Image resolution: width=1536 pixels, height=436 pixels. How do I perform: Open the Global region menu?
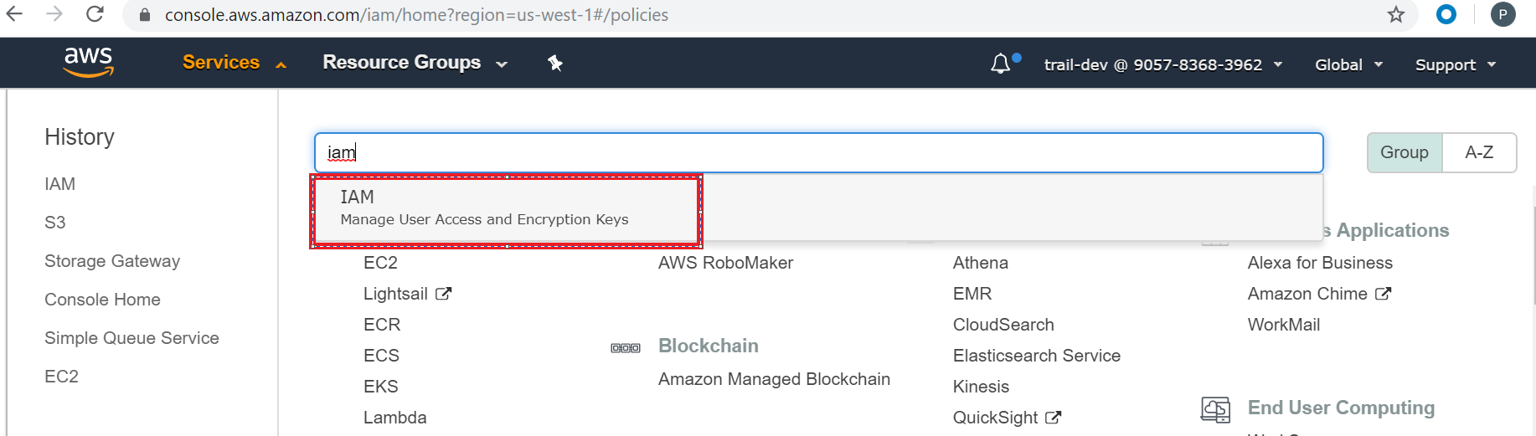tap(1348, 64)
